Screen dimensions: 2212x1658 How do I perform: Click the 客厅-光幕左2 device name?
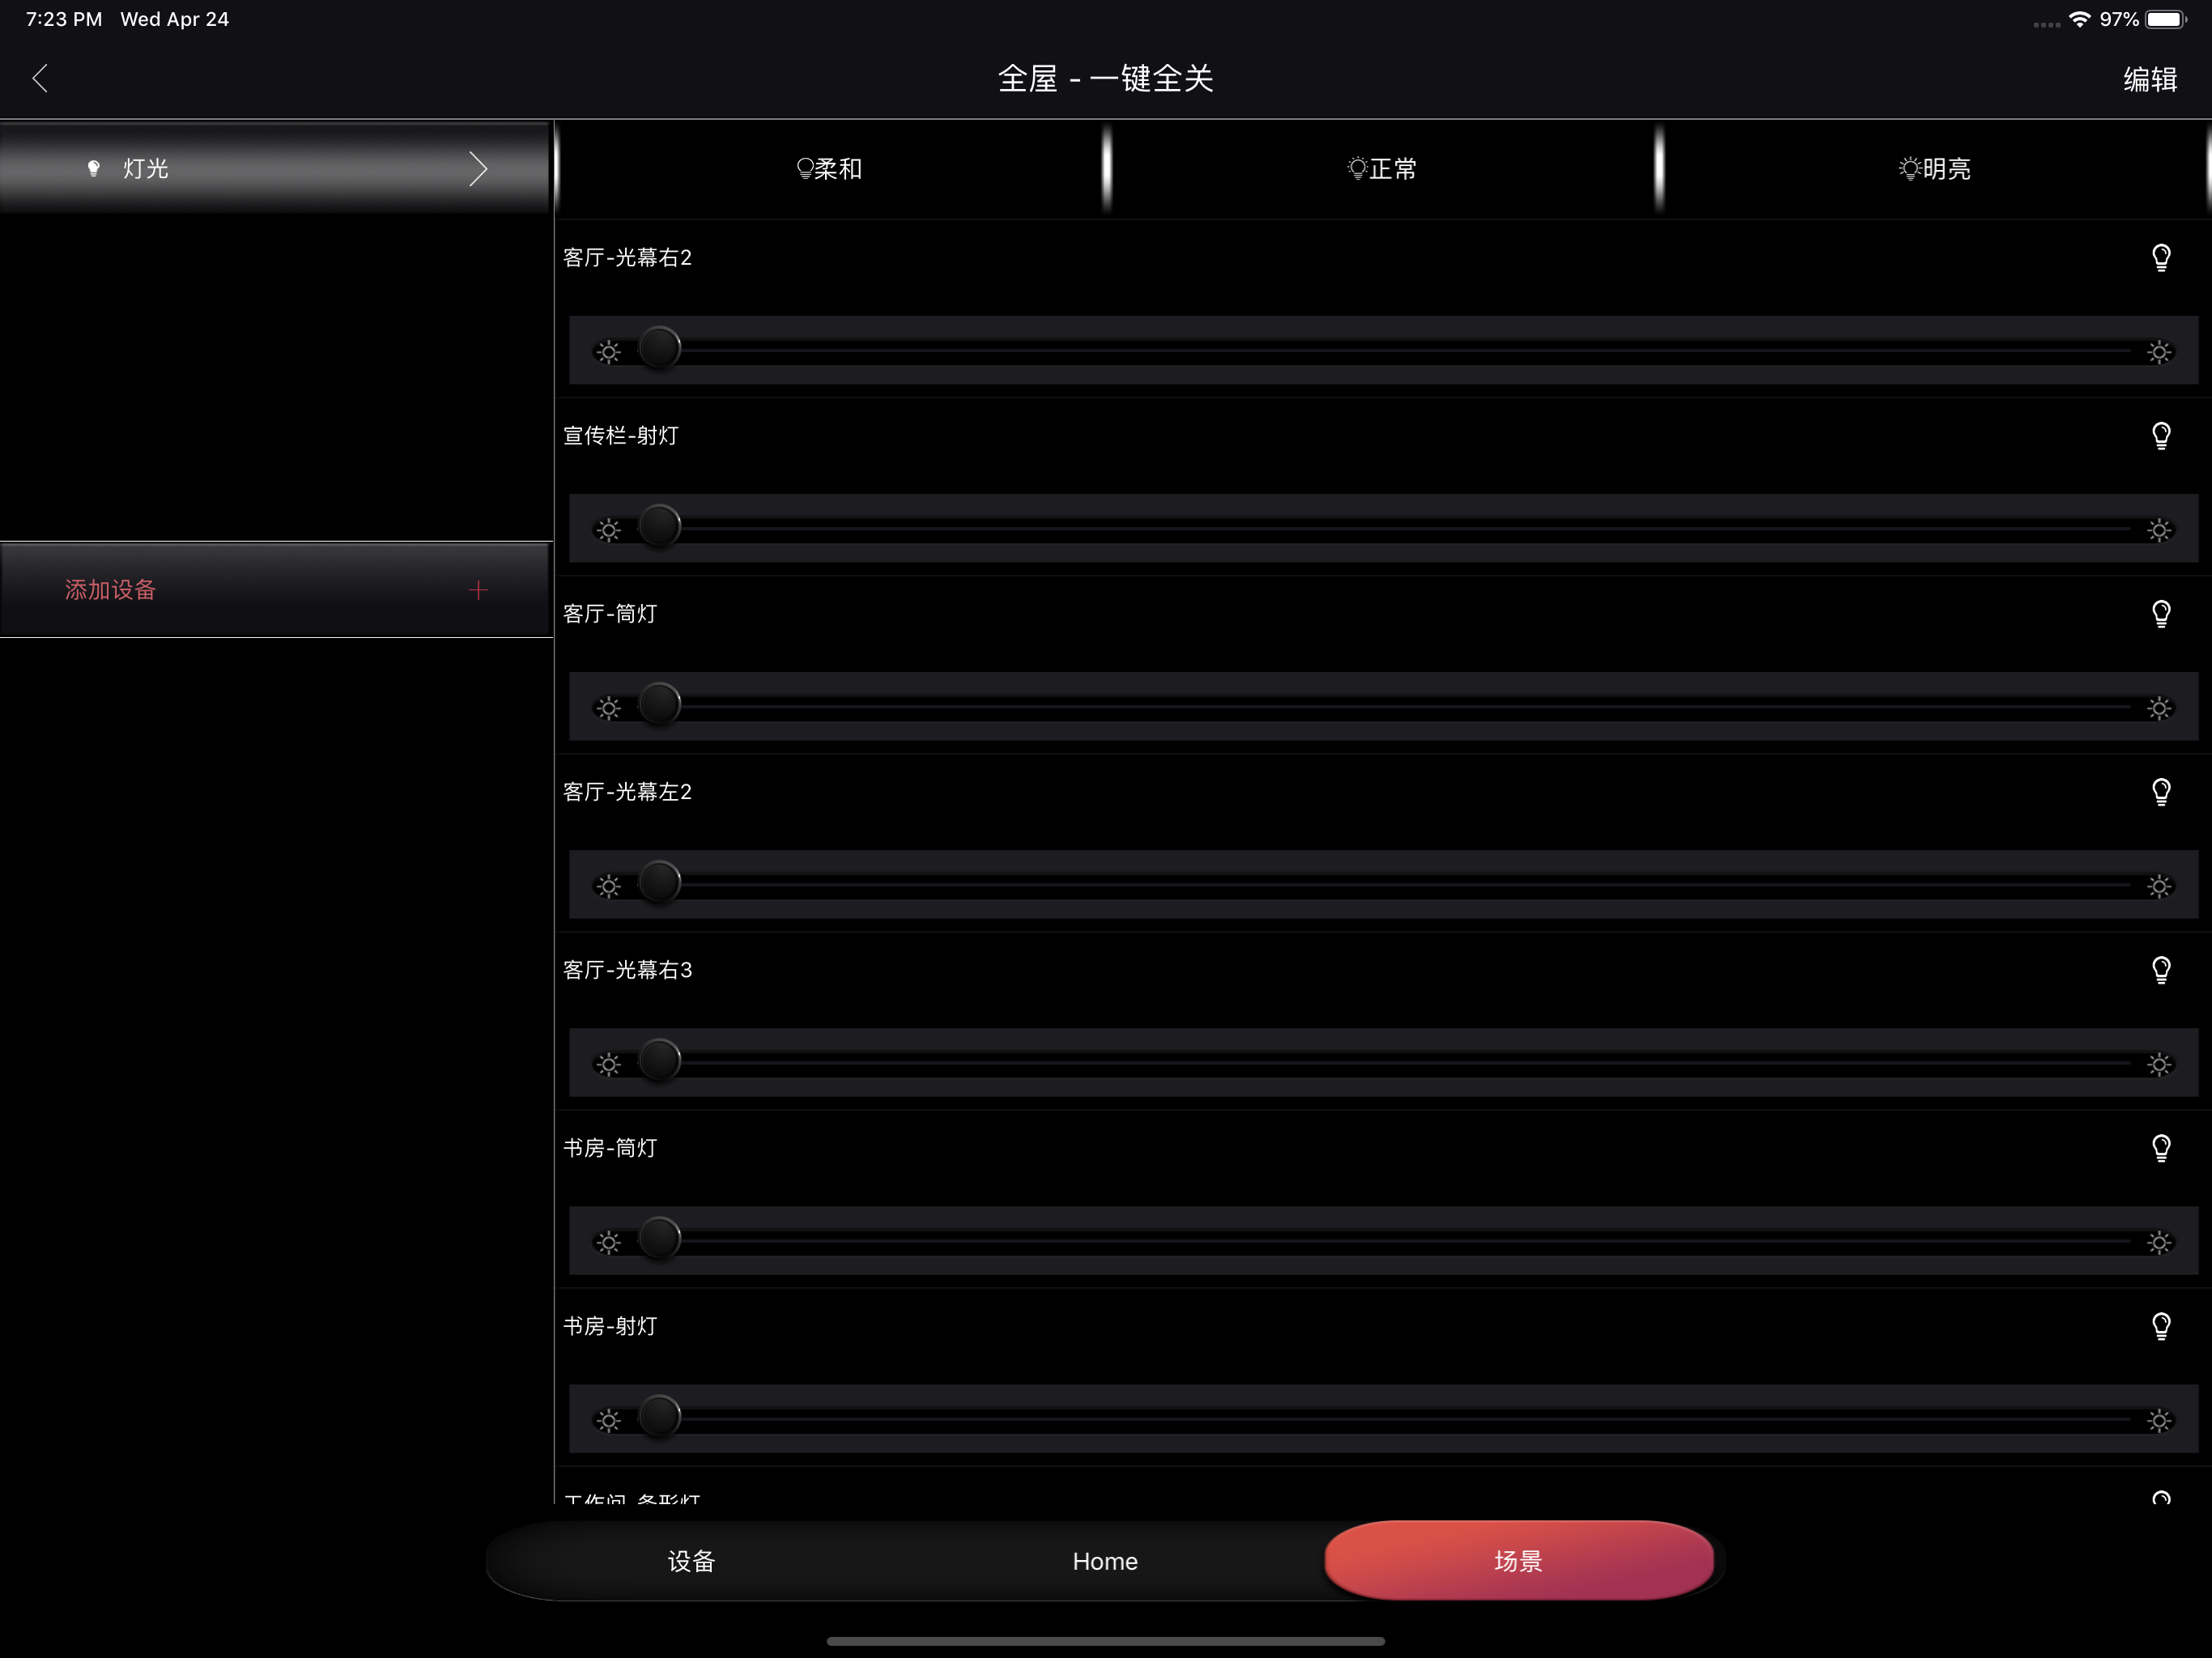point(627,792)
